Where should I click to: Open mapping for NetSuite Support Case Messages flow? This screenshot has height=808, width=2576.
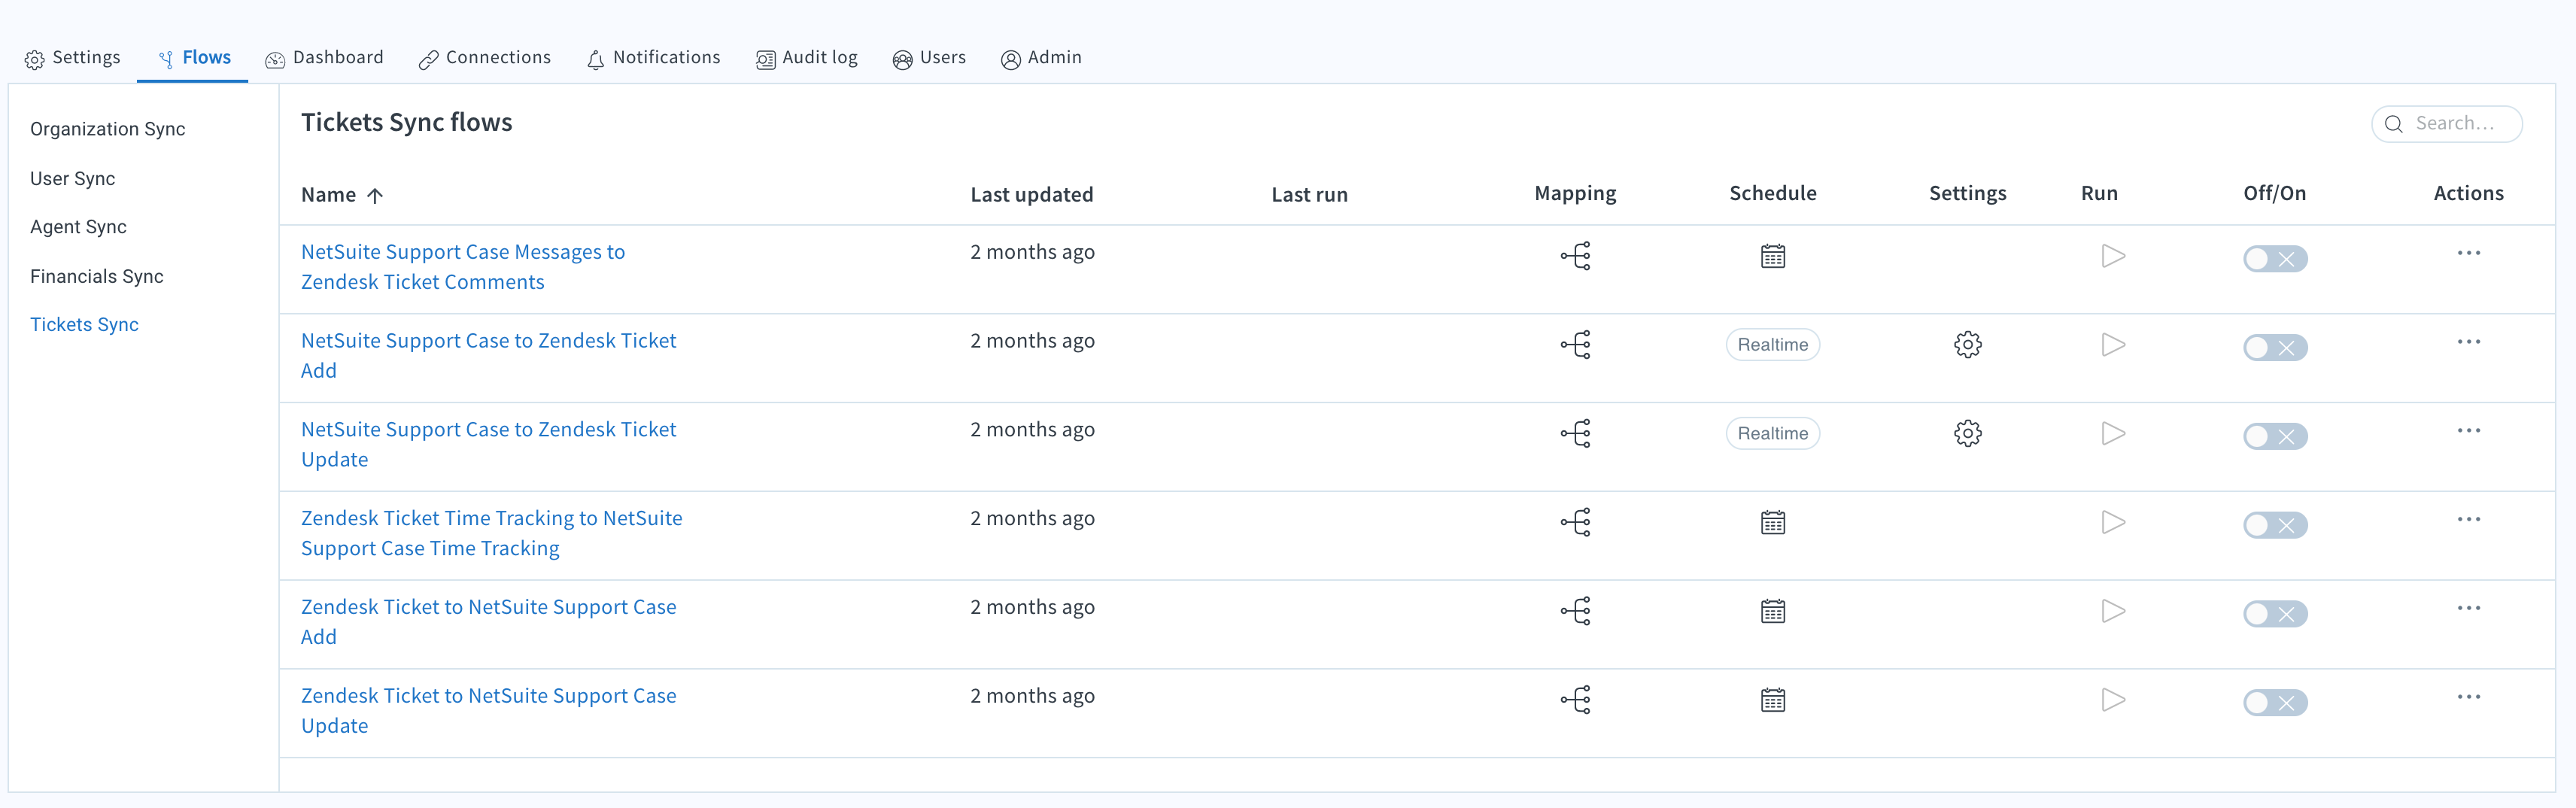(x=1575, y=256)
